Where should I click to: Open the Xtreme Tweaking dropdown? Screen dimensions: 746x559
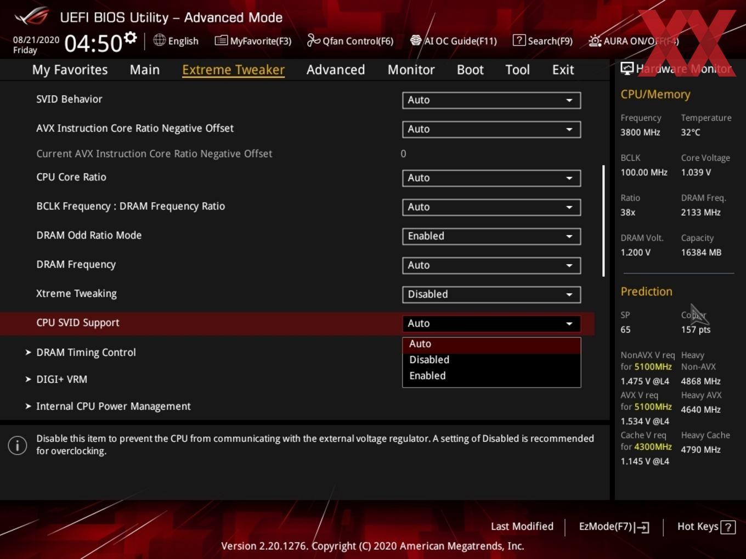(491, 294)
